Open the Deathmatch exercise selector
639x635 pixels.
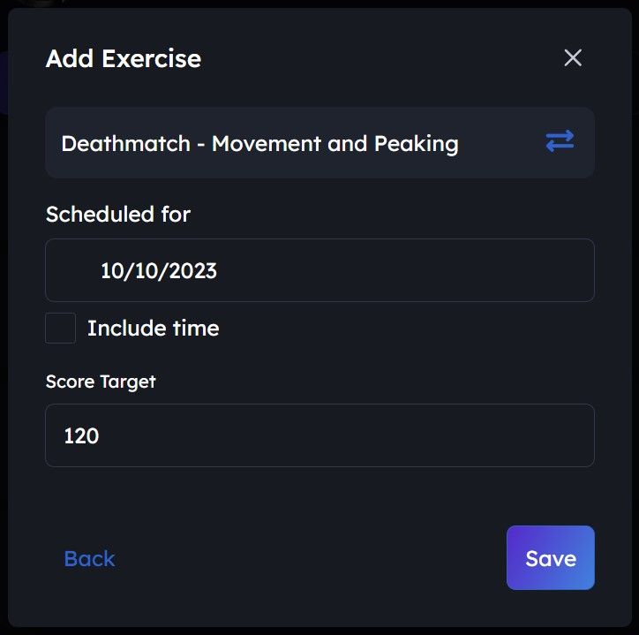click(x=319, y=143)
